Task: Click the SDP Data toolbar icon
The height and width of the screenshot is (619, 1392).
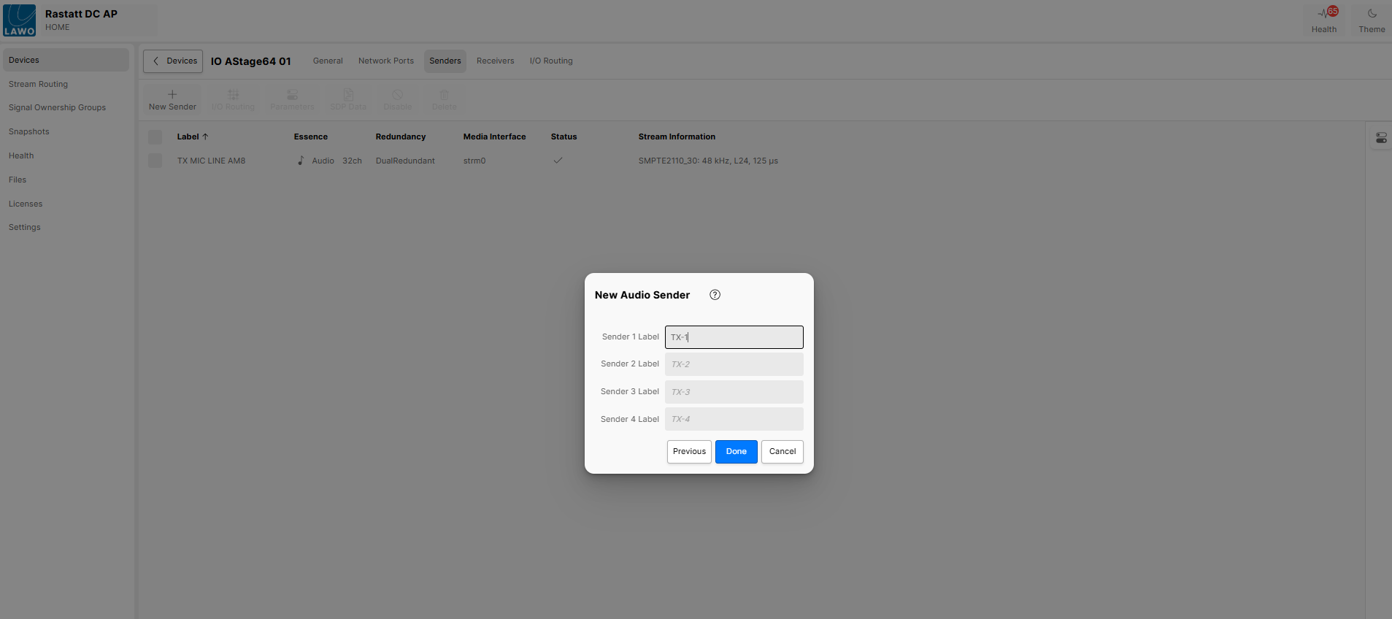Action: click(348, 95)
